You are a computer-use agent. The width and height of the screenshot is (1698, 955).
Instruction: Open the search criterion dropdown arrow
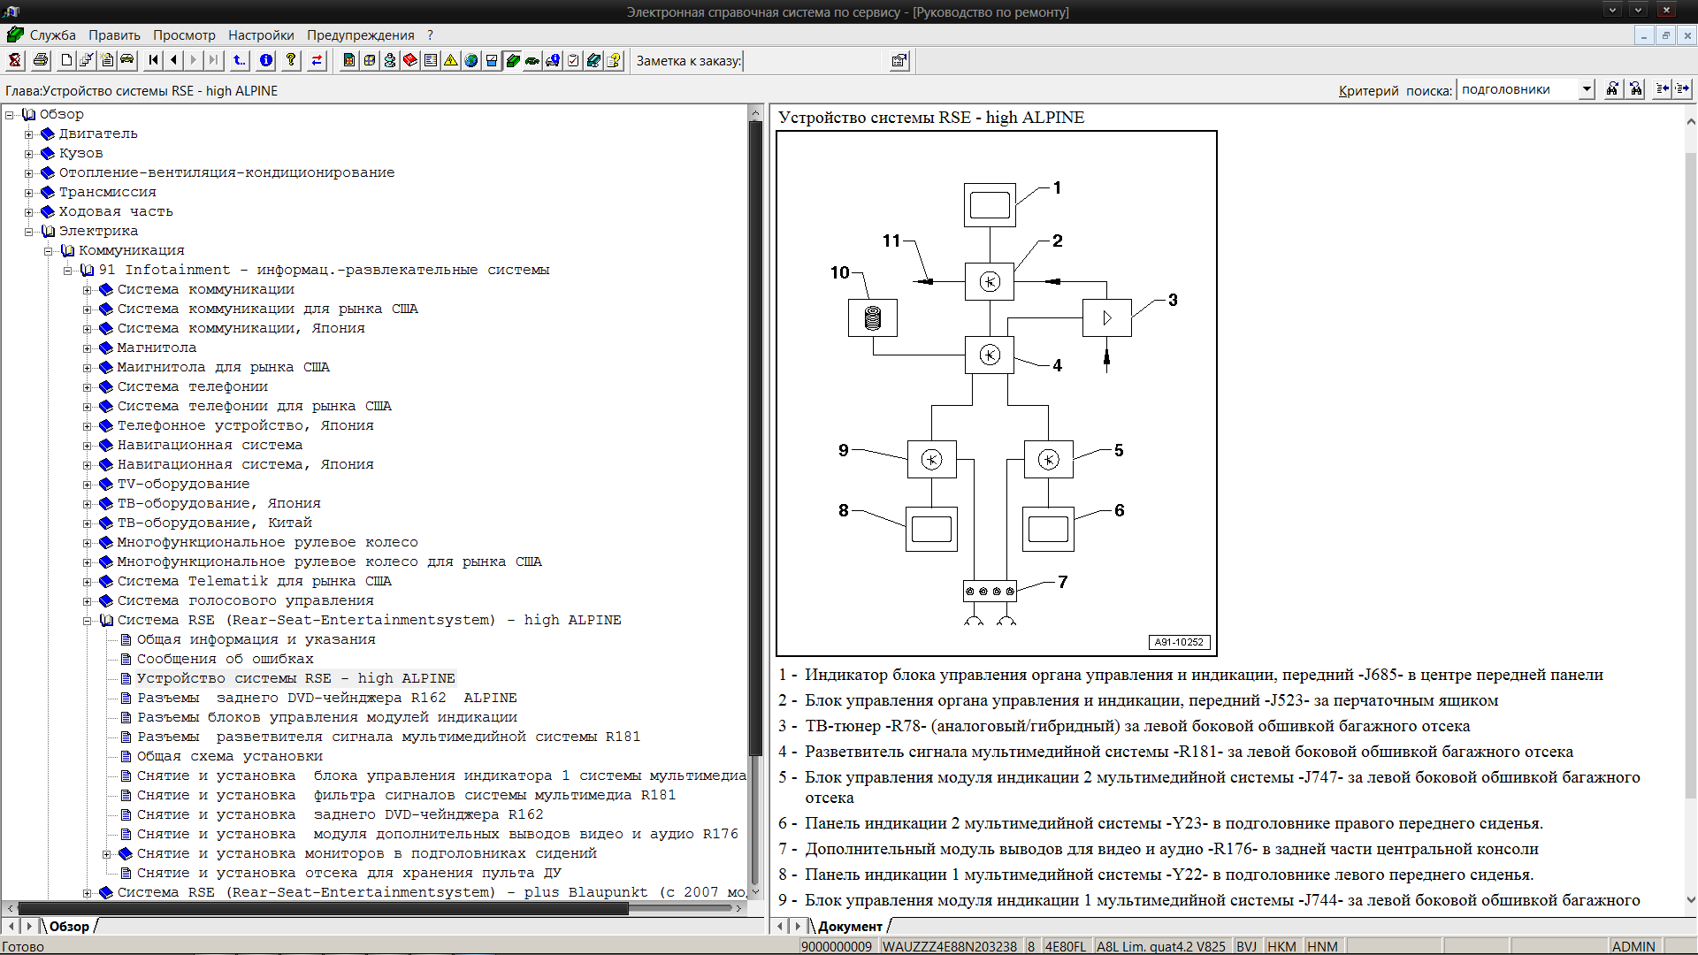point(1587,89)
